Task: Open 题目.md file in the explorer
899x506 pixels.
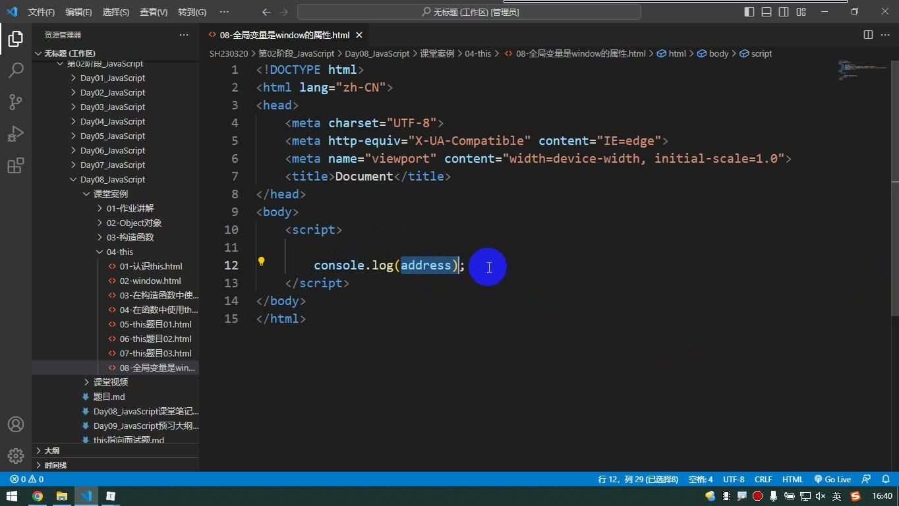Action: click(109, 397)
